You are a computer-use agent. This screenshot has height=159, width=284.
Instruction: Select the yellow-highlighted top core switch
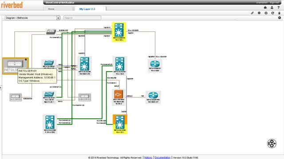pyautogui.click(x=119, y=32)
